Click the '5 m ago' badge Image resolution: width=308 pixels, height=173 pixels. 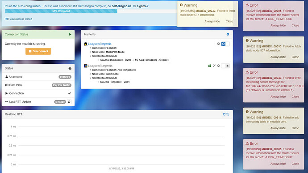(60, 102)
